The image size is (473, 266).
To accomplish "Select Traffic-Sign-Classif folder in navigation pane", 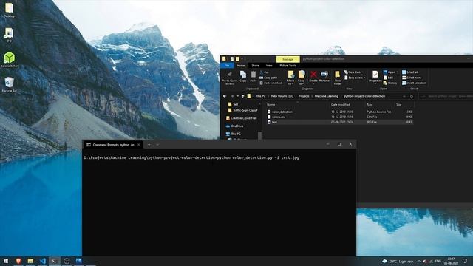I will pyautogui.click(x=243, y=110).
